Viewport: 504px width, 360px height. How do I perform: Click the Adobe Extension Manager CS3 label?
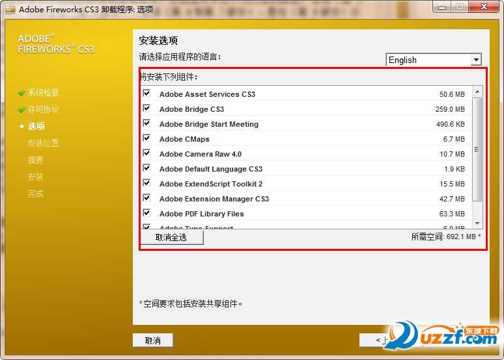click(214, 199)
